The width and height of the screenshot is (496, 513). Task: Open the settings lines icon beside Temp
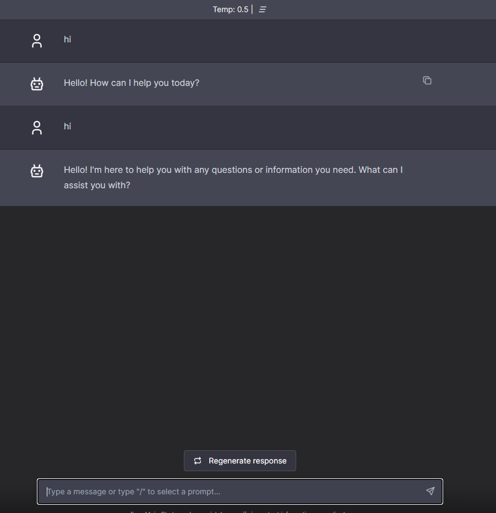(x=263, y=9)
